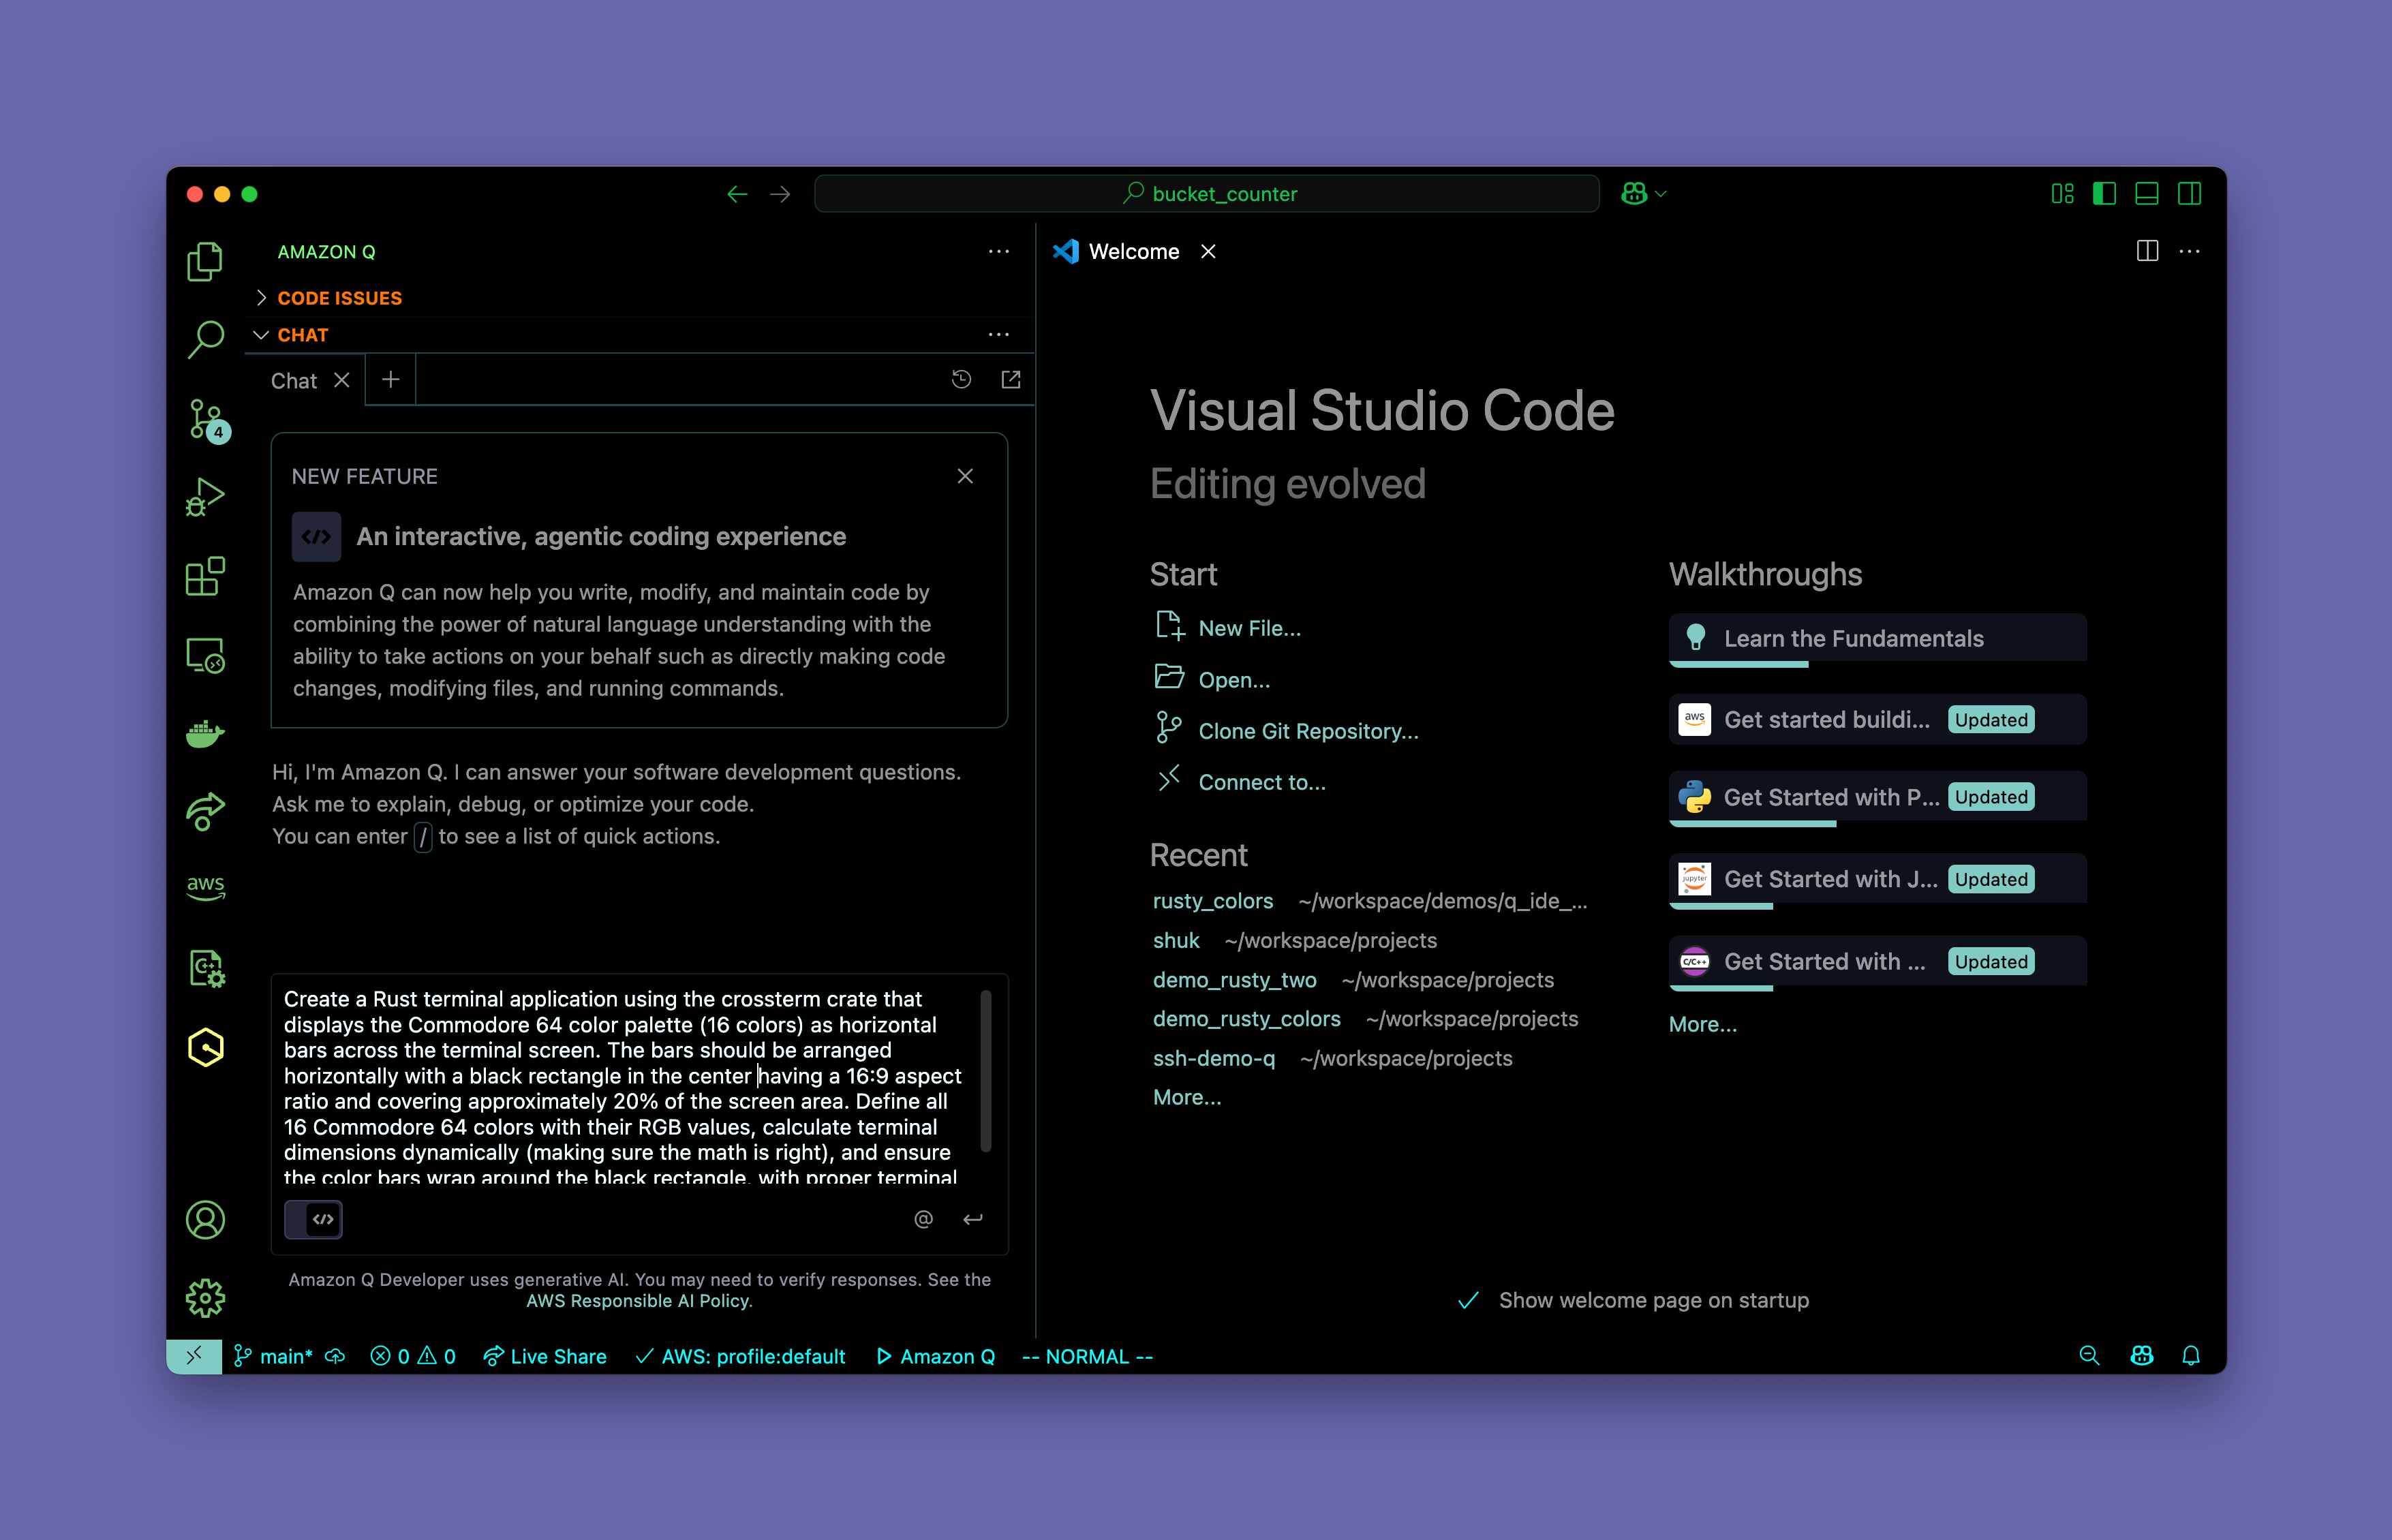View the Amazon Q chat history
The height and width of the screenshot is (1540, 2392).
click(x=961, y=379)
